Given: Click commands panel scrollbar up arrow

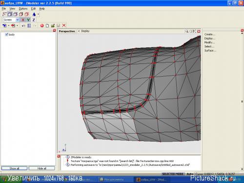Looking at the screenshot, I should (242, 33).
